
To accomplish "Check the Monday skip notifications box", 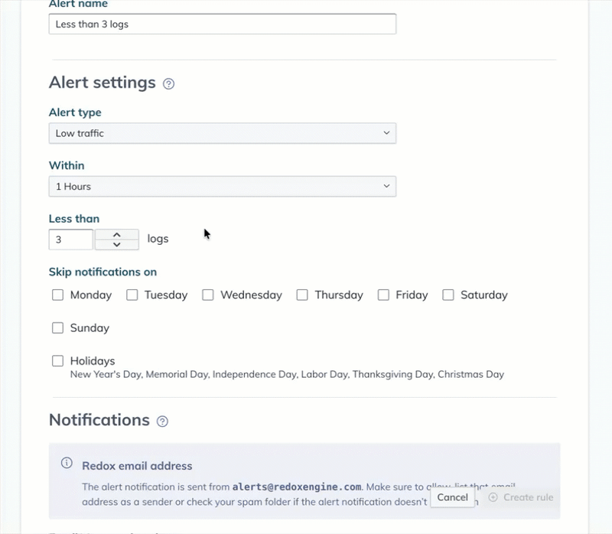I will [57, 295].
